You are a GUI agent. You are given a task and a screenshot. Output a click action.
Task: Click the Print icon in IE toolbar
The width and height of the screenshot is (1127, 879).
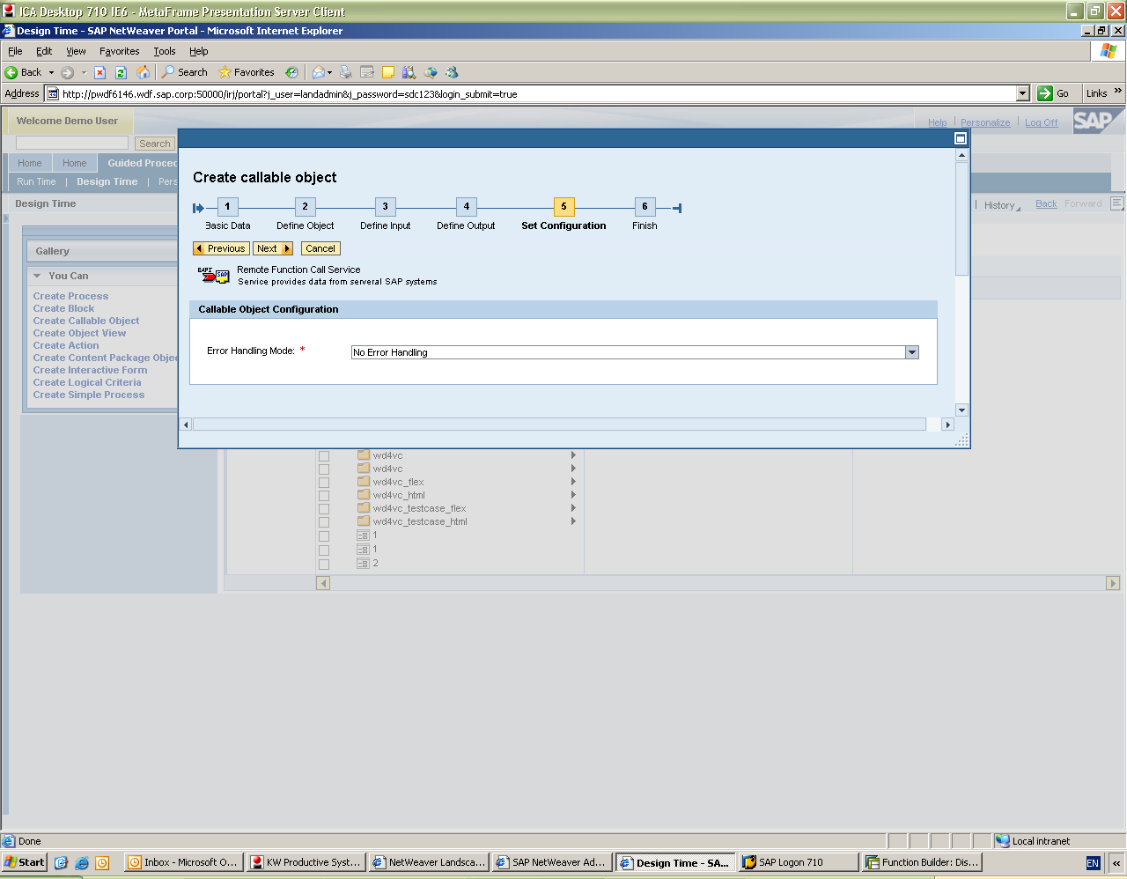point(346,72)
